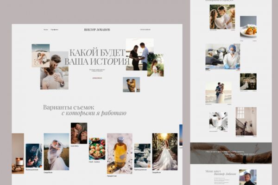
Task: Open the plated food photo on right page
Action: (248, 27)
